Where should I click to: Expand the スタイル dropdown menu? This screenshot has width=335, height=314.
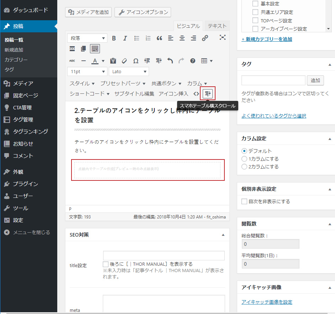coord(82,83)
